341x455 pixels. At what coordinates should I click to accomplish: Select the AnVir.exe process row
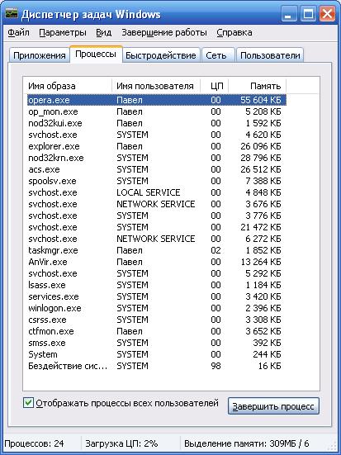(156, 262)
